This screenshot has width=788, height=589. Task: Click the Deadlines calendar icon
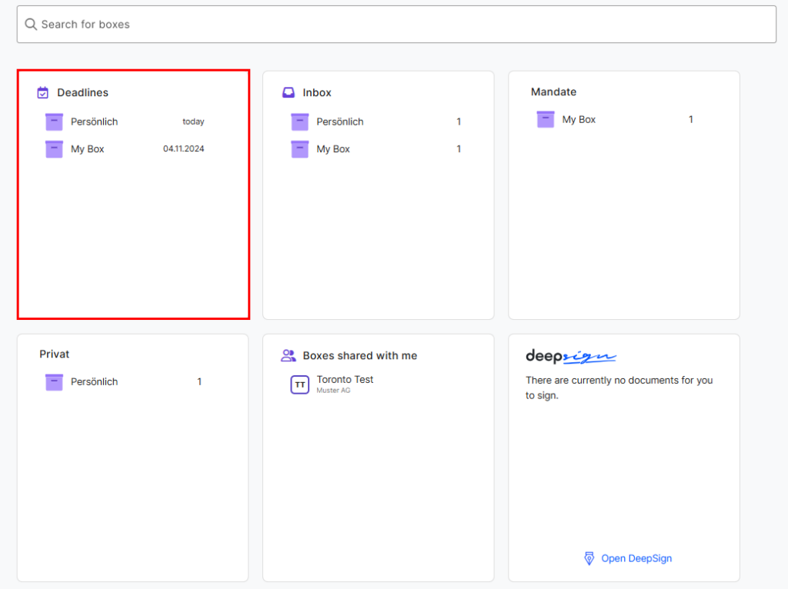(x=42, y=92)
